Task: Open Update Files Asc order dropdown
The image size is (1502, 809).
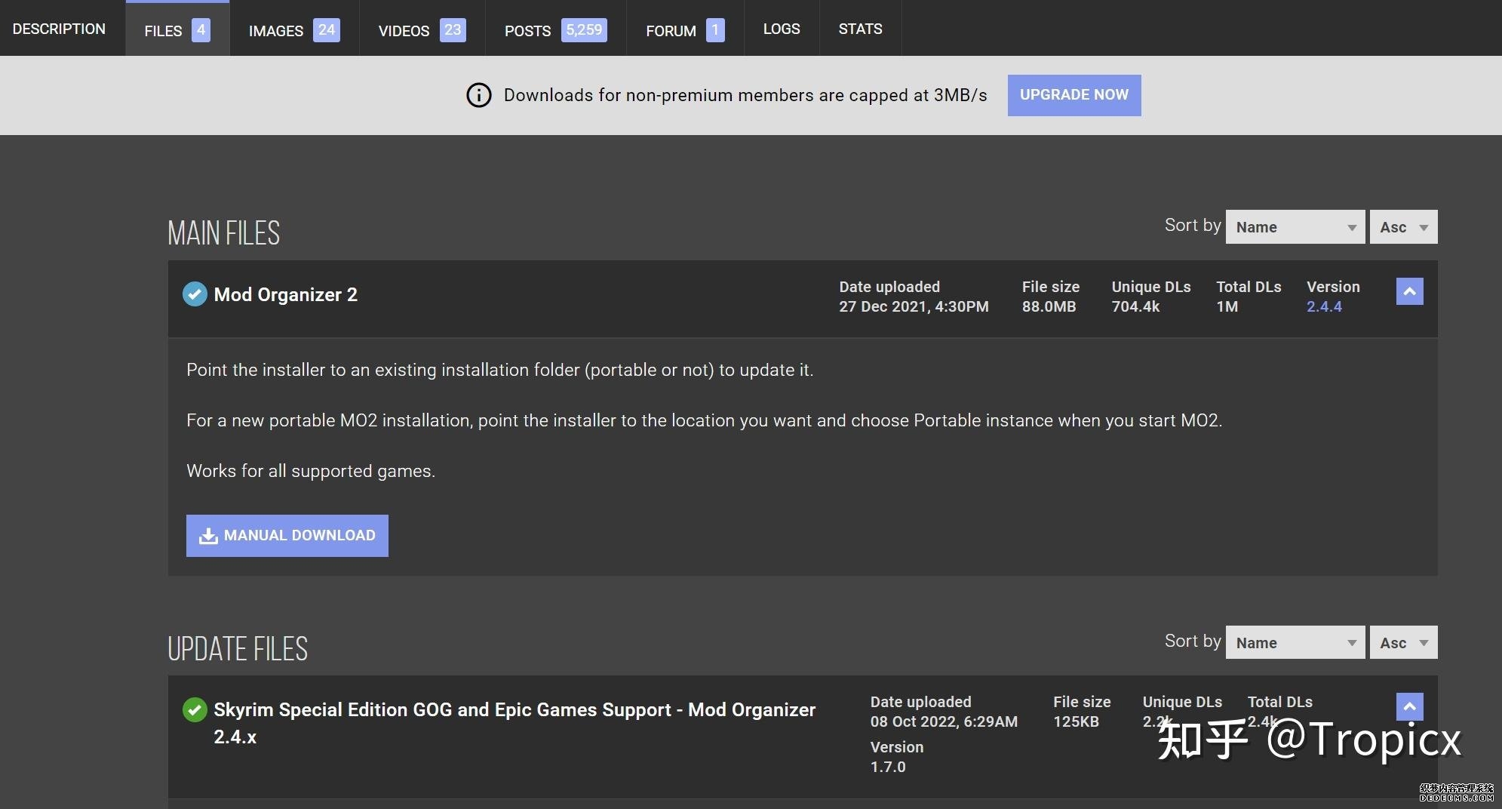Action: [1403, 643]
